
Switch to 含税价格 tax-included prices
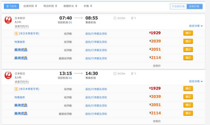[x=194, y=7]
